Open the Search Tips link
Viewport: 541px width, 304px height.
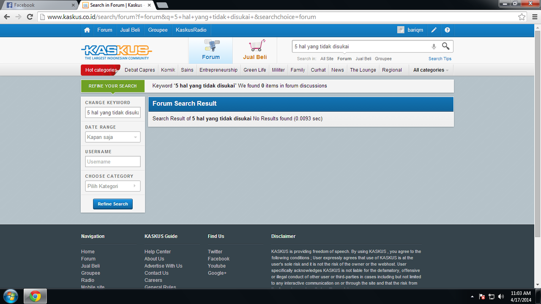440,59
